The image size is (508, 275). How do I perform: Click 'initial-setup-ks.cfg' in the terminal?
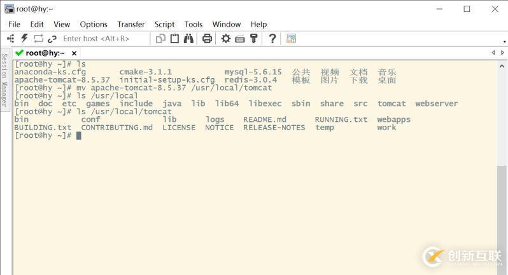coord(167,80)
